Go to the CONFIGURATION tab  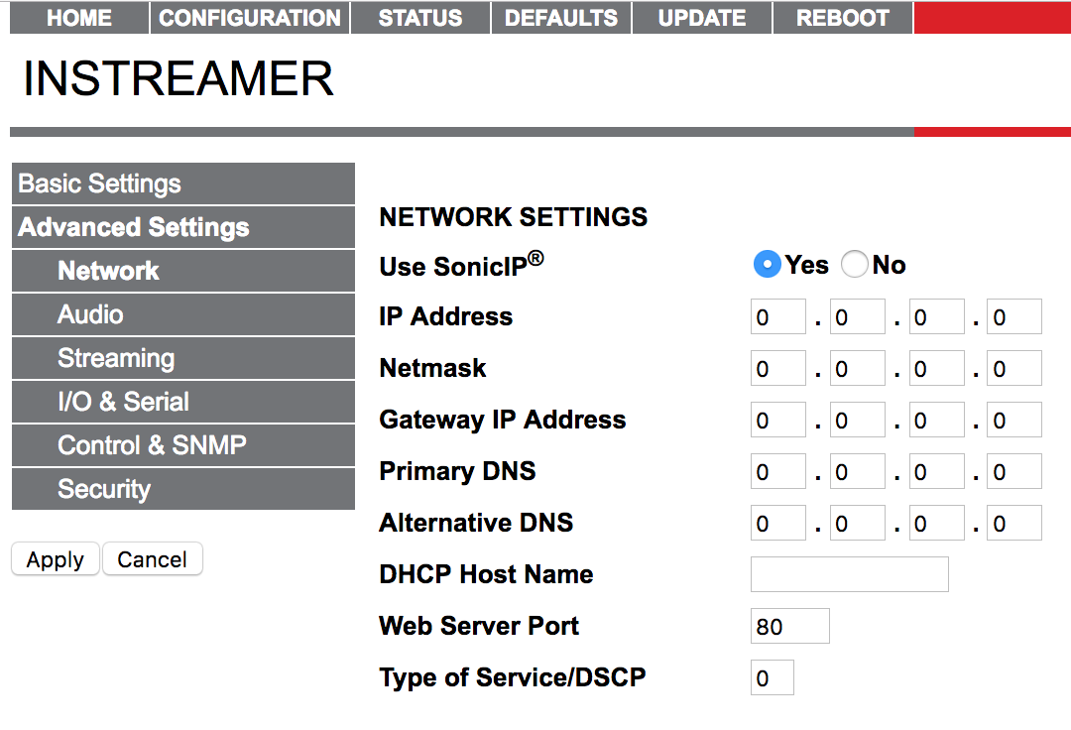249,17
